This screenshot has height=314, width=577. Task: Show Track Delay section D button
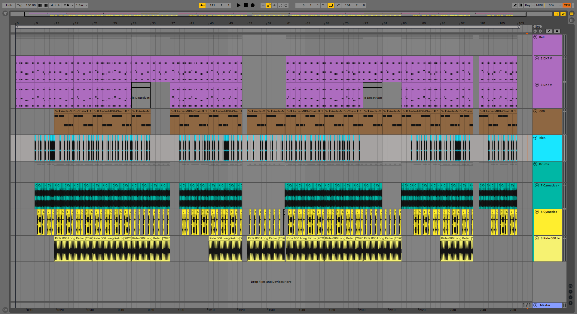point(570,303)
